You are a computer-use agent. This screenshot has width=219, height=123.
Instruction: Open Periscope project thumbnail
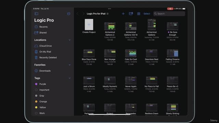[89, 108]
